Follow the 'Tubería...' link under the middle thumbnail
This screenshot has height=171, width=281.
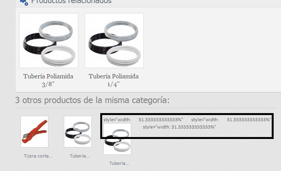coord(80,156)
